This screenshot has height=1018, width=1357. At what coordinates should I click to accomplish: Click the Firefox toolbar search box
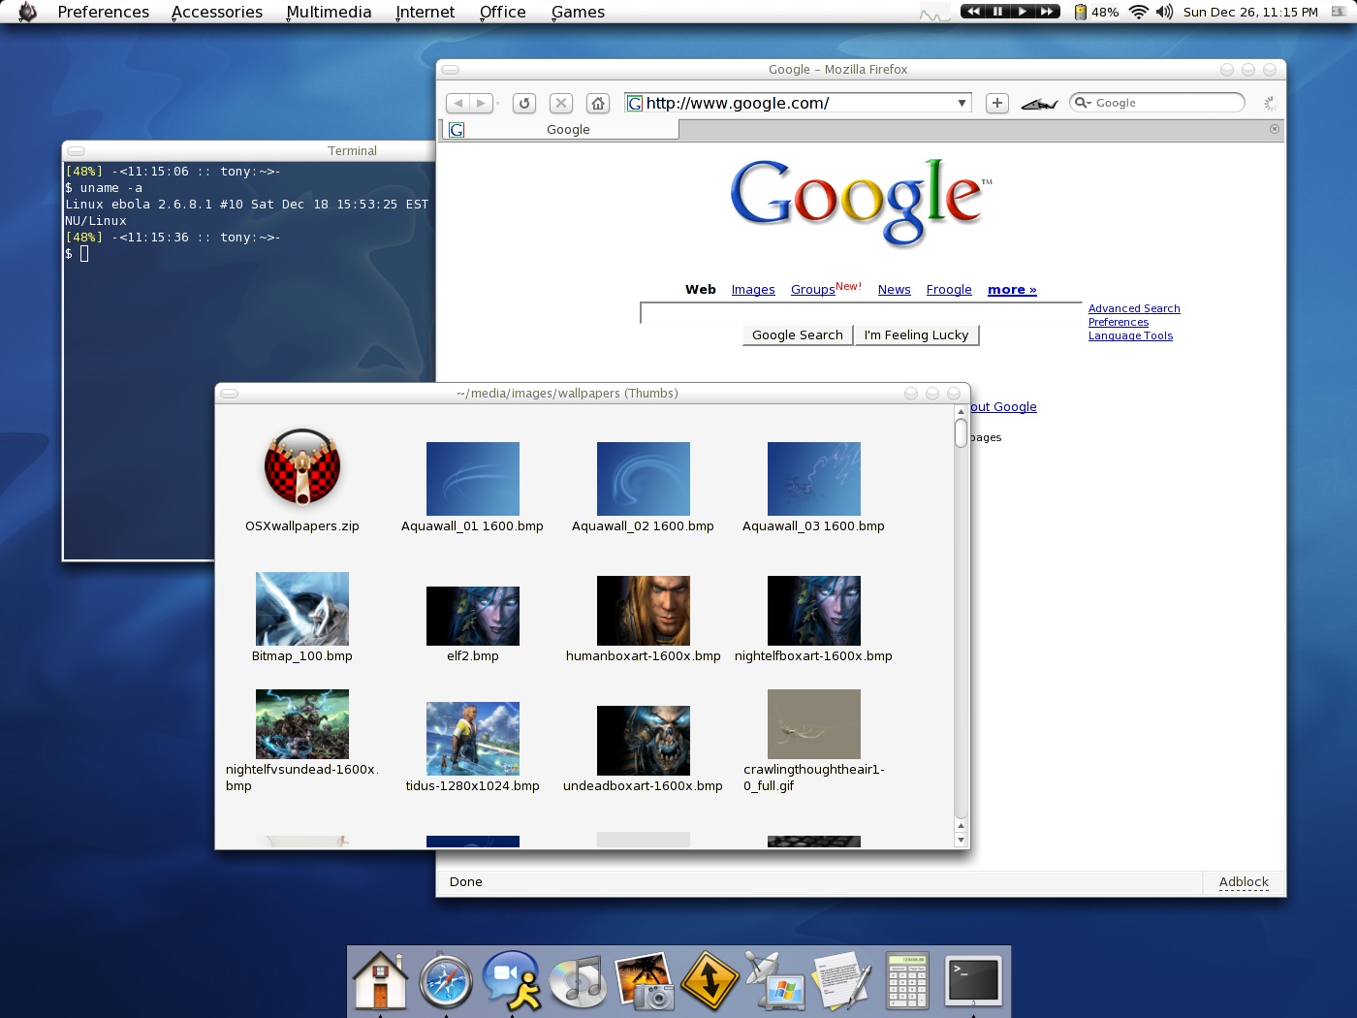pyautogui.click(x=1157, y=103)
